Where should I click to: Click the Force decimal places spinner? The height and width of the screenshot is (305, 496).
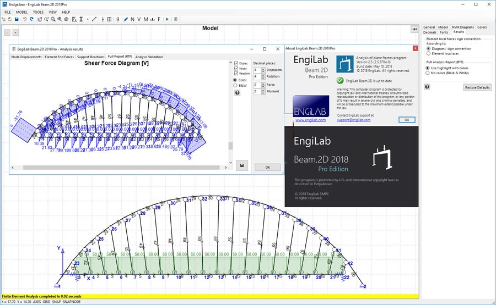(x=263, y=85)
